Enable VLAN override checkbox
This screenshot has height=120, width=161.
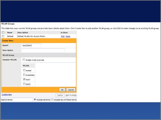tap(24, 60)
